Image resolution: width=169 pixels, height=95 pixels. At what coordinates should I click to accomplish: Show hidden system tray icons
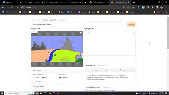click(147, 93)
